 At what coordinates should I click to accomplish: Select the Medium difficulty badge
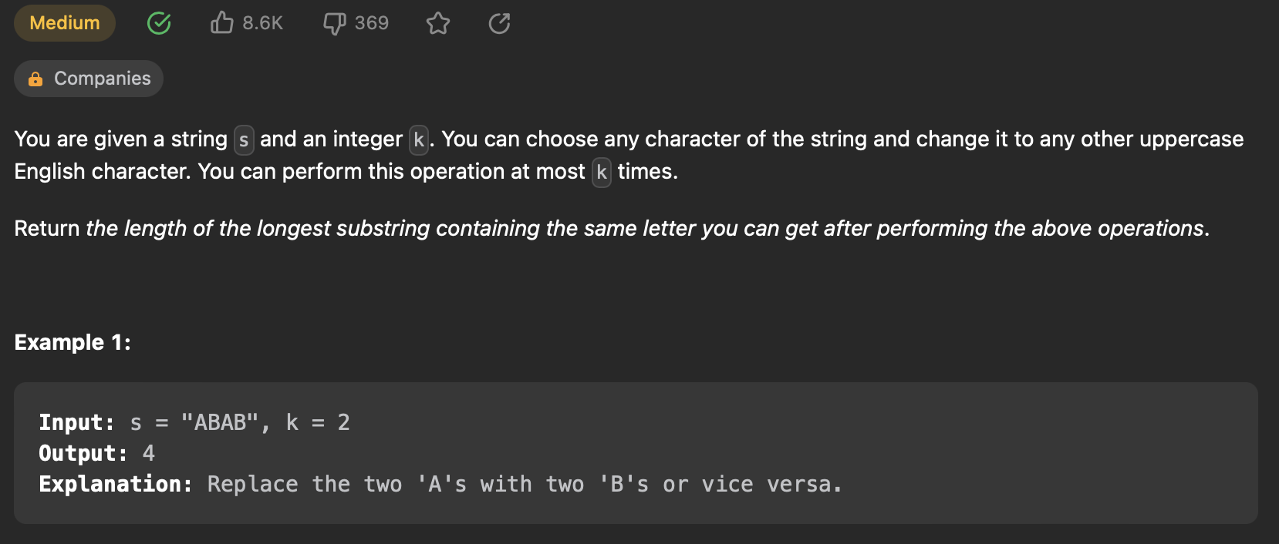tap(64, 23)
